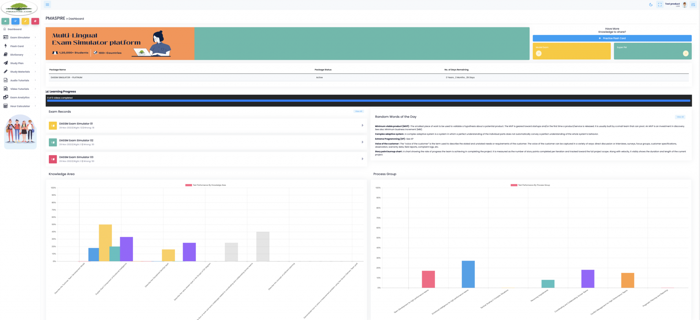Select the Study Plan sidebar label
The image size is (700, 320).
(x=17, y=63)
